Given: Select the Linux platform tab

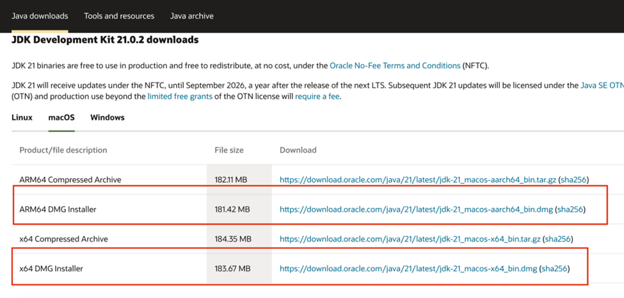Looking at the screenshot, I should coord(22,117).
